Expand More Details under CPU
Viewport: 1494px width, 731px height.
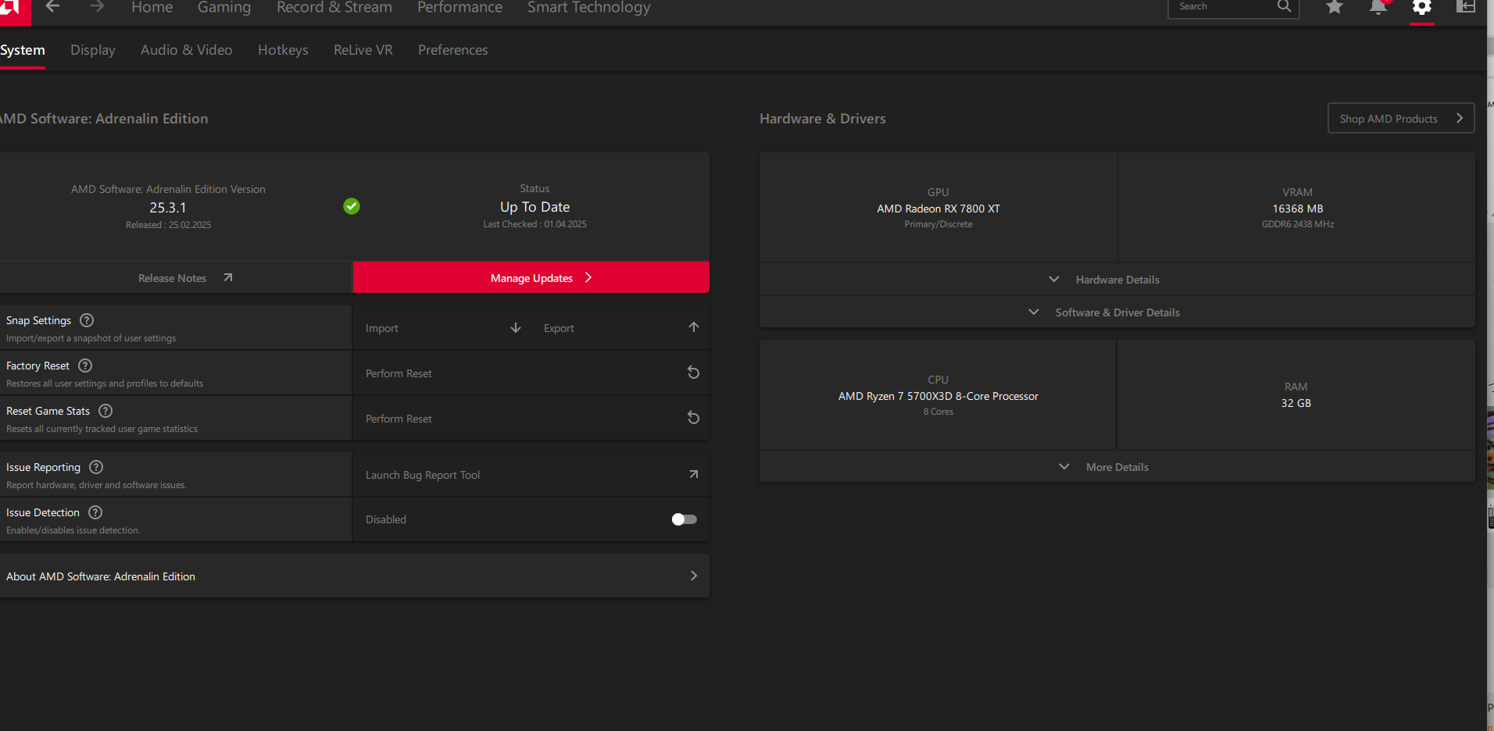pyautogui.click(x=1117, y=466)
